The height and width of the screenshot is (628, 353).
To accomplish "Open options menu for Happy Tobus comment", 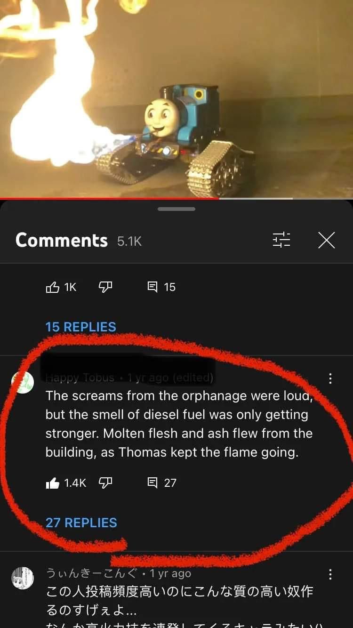I will click(x=330, y=378).
